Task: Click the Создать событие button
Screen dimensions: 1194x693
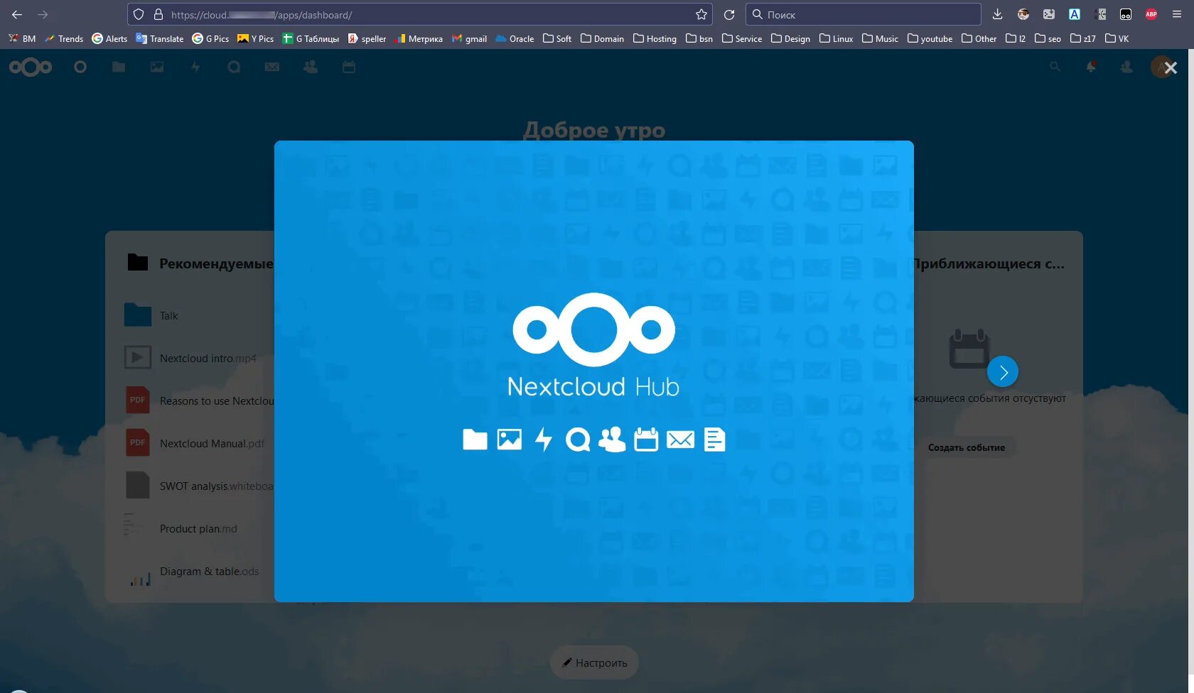Action: pos(967,447)
